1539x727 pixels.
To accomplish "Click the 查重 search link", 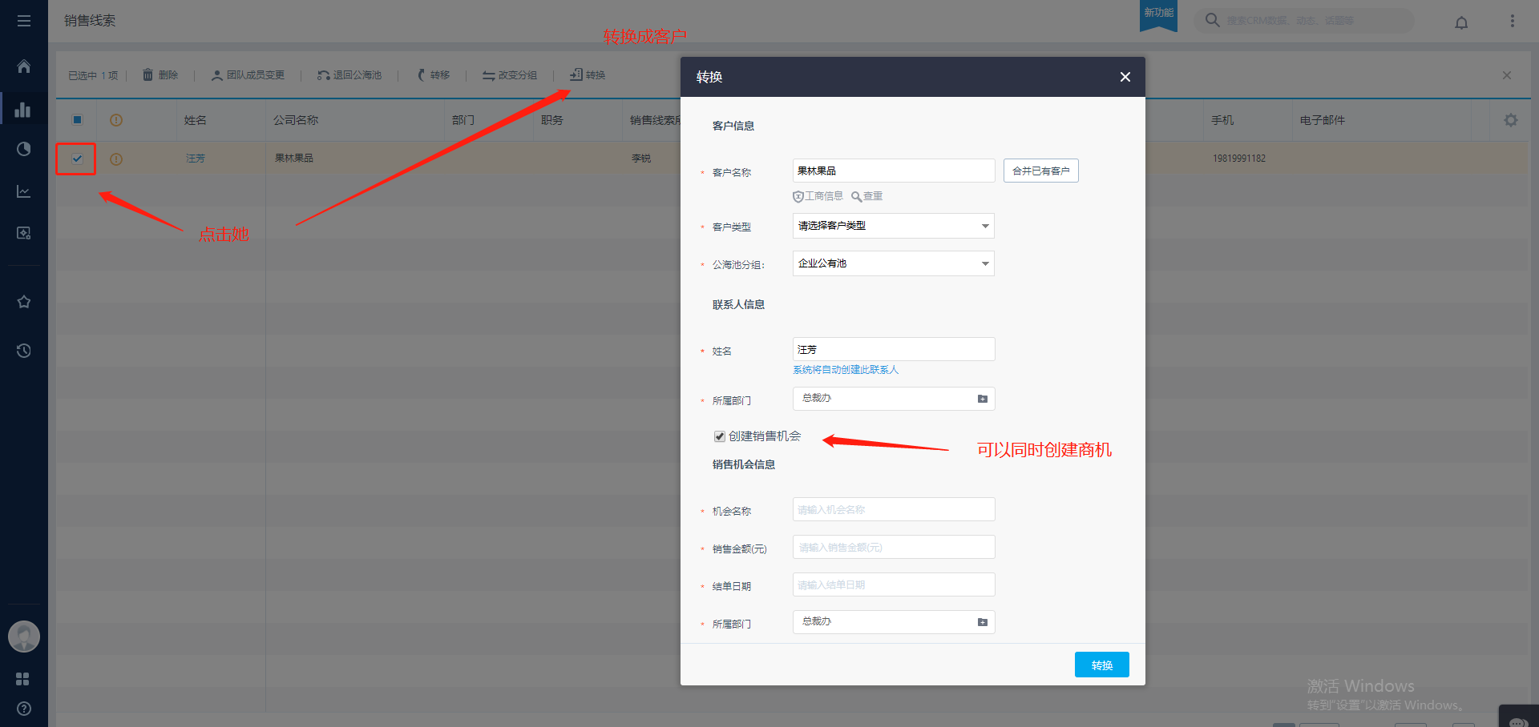I will (x=867, y=196).
